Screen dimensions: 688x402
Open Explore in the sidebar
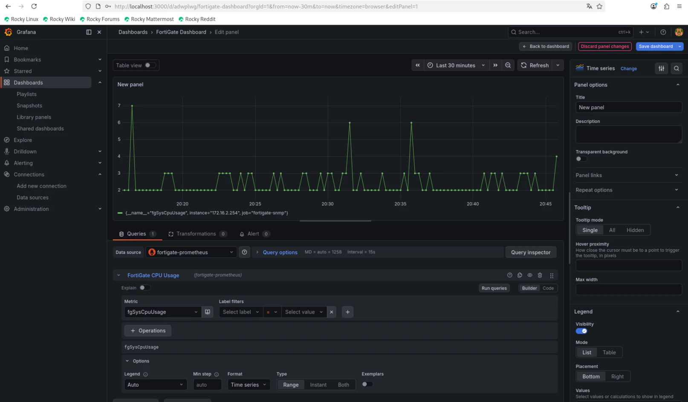[23, 140]
